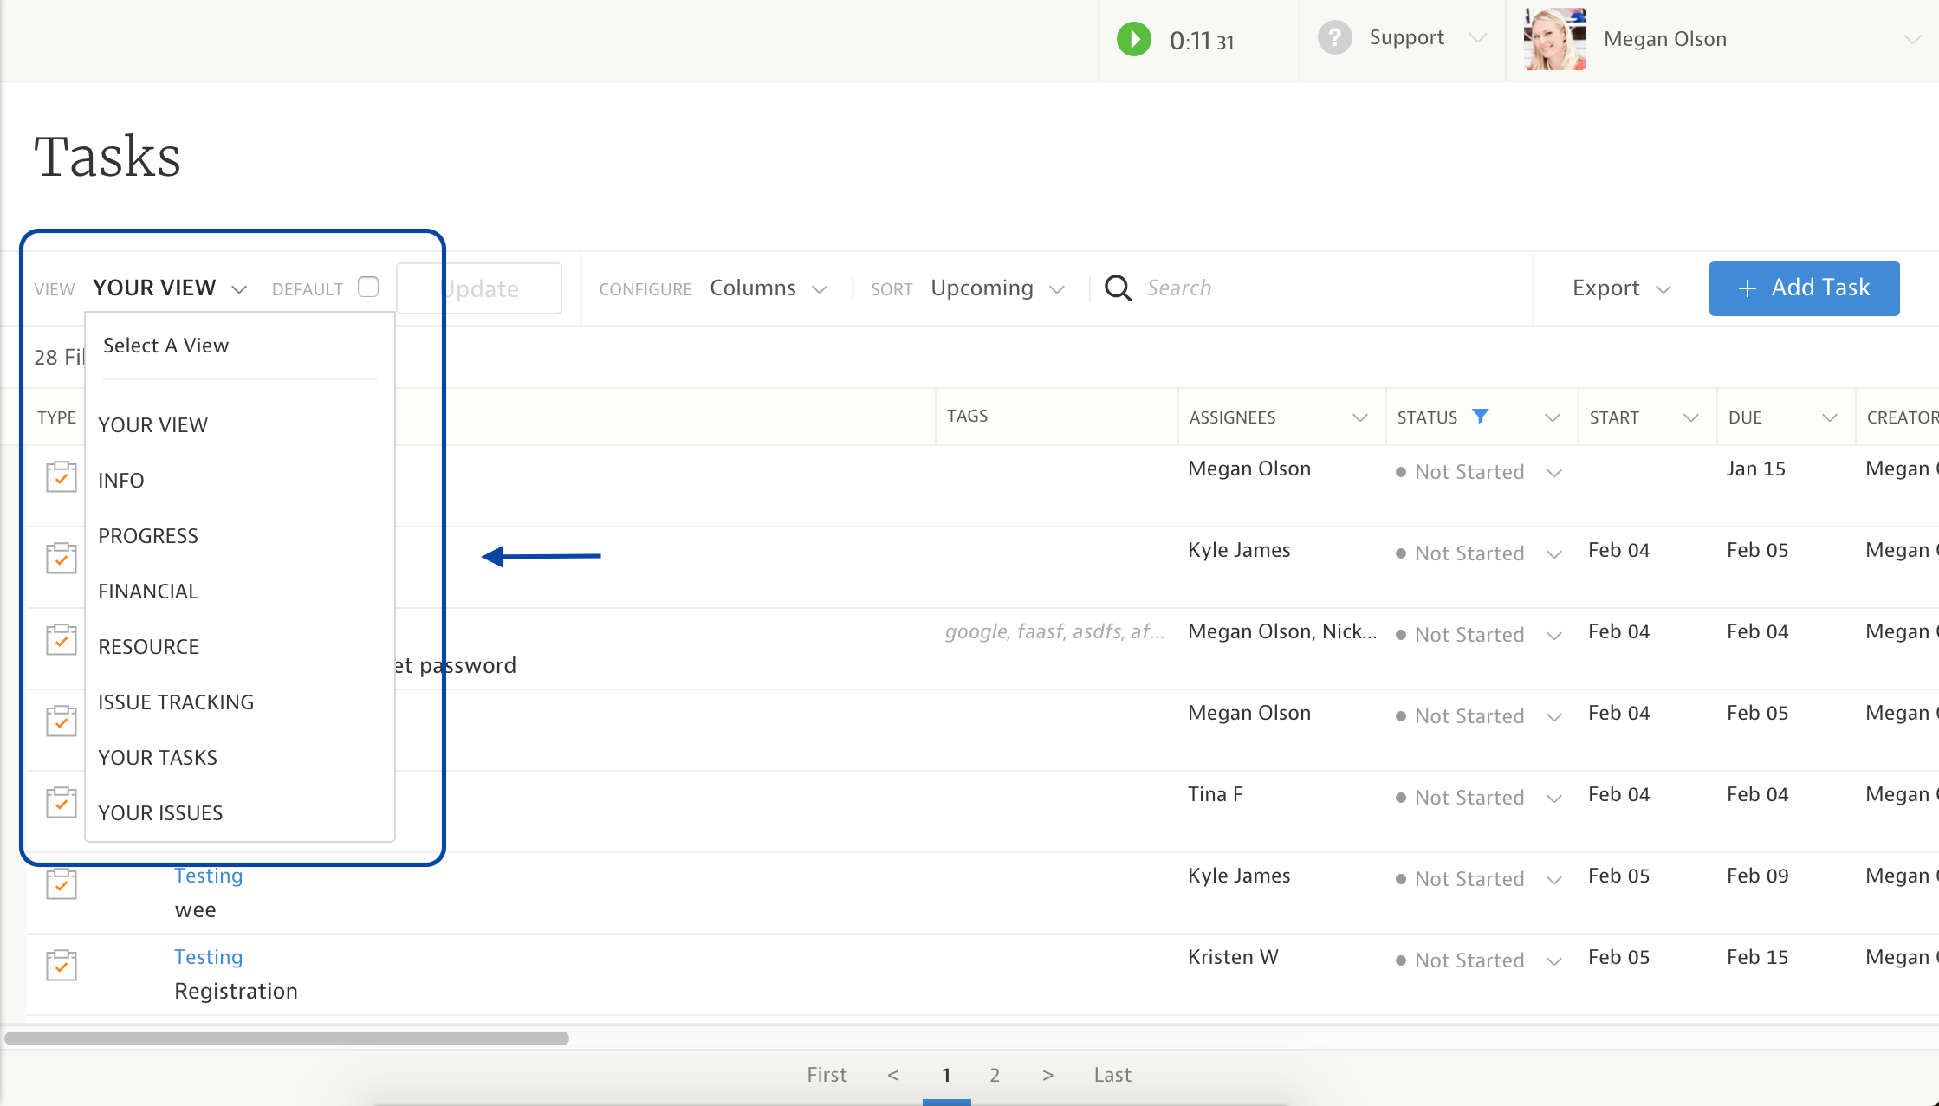Click the horizontal scrollbar thumb
Viewport: 1939px width, 1106px height.
[286, 1038]
